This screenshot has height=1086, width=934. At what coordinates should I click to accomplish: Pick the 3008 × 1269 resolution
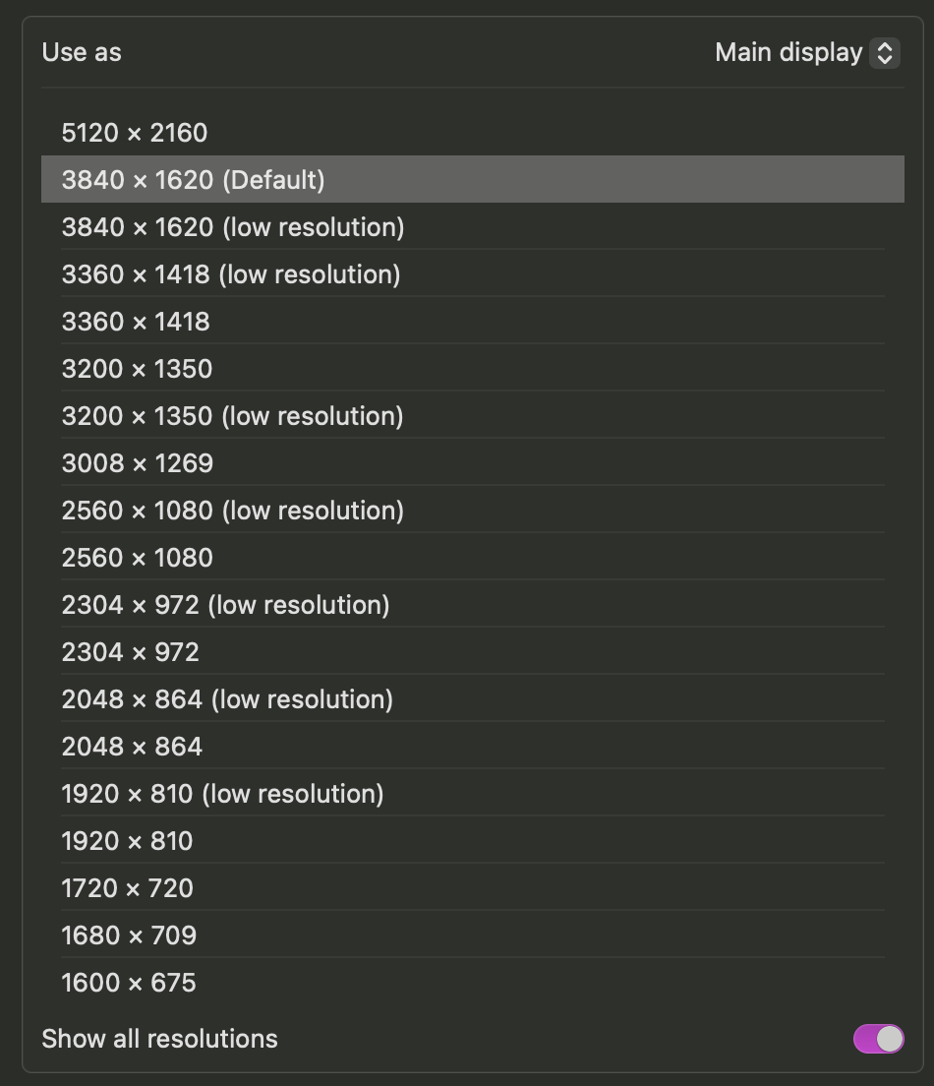138,463
